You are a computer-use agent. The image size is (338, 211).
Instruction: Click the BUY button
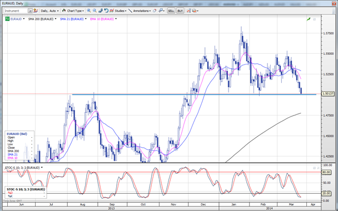tap(180, 11)
